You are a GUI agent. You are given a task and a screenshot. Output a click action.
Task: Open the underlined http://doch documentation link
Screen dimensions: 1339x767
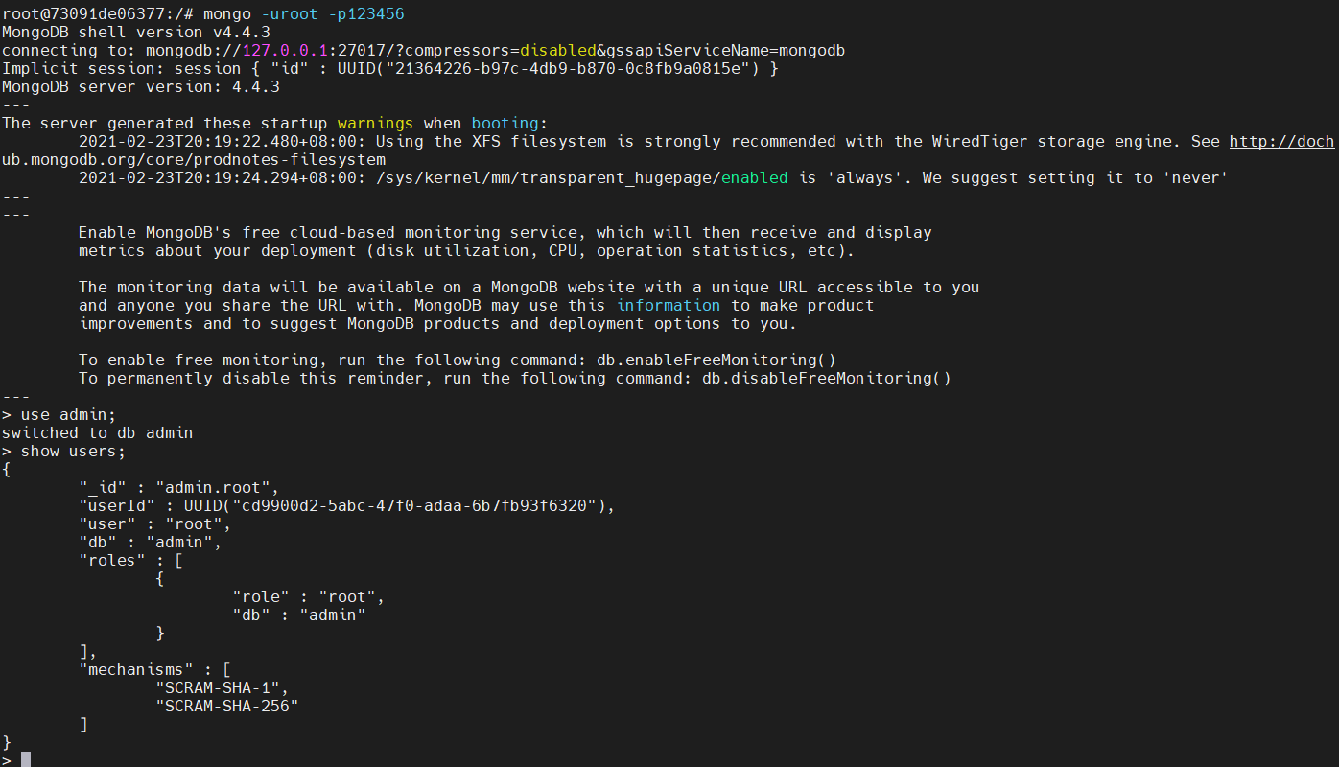tap(1281, 141)
